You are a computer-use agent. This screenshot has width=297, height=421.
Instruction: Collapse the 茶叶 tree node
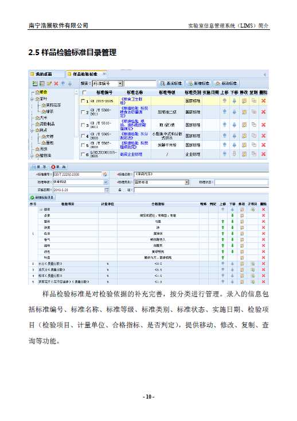coord(32,99)
